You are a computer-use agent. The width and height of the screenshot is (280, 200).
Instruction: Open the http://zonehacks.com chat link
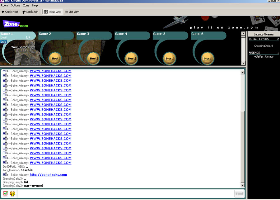click(x=49, y=175)
